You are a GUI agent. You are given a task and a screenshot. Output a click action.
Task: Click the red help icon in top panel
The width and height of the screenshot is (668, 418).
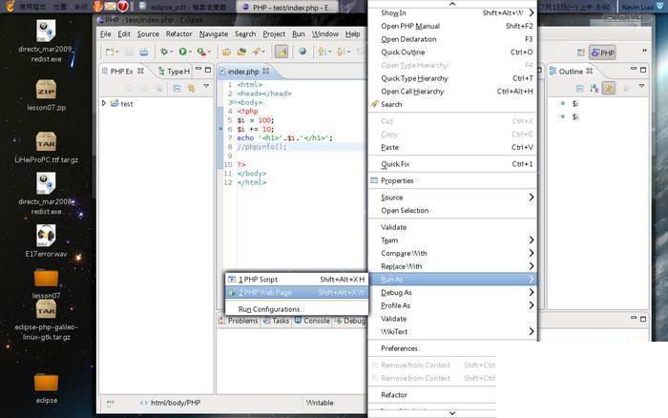tap(123, 6)
